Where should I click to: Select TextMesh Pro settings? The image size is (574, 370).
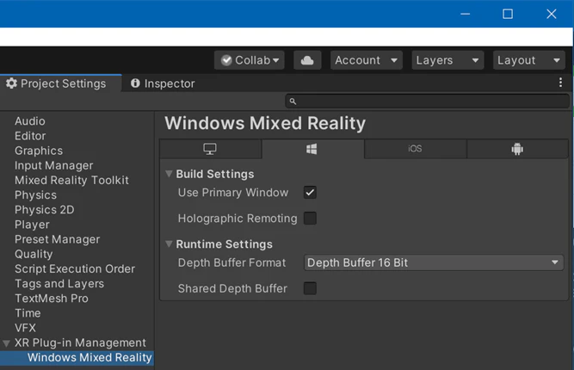pos(52,299)
